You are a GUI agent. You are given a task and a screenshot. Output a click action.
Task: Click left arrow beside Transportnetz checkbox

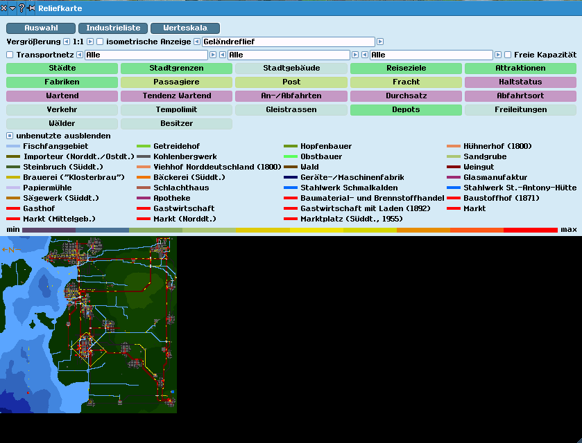pos(79,55)
